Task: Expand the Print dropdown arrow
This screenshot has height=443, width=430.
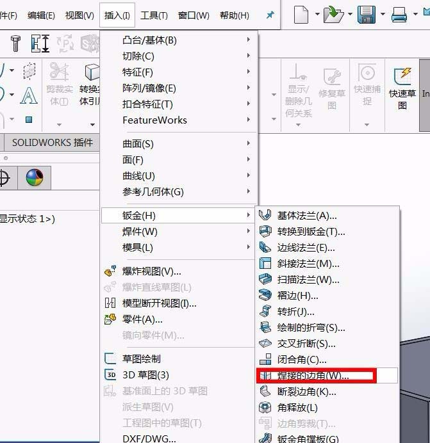Action: 415,14
